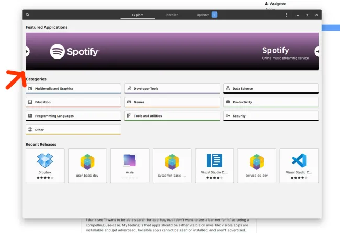Click the Recent Releases heading
The width and height of the screenshot is (340, 233).
click(x=41, y=144)
